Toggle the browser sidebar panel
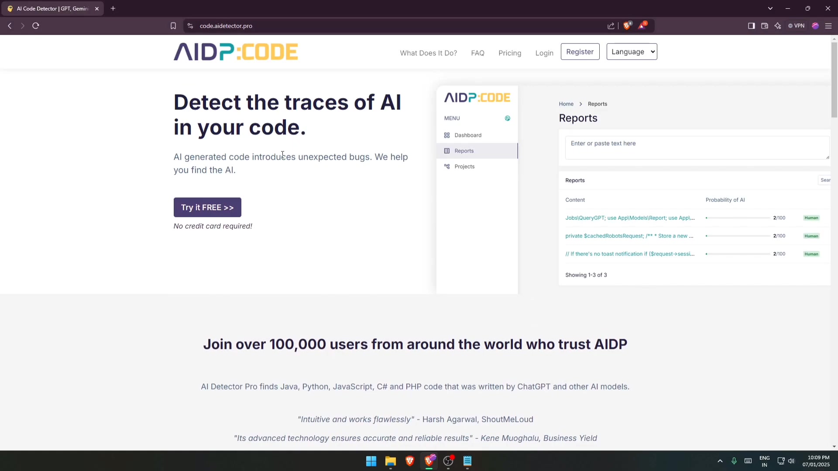The height and width of the screenshot is (471, 838). pyautogui.click(x=751, y=26)
